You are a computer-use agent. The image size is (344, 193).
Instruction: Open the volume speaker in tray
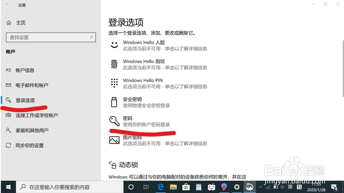[x=283, y=187]
